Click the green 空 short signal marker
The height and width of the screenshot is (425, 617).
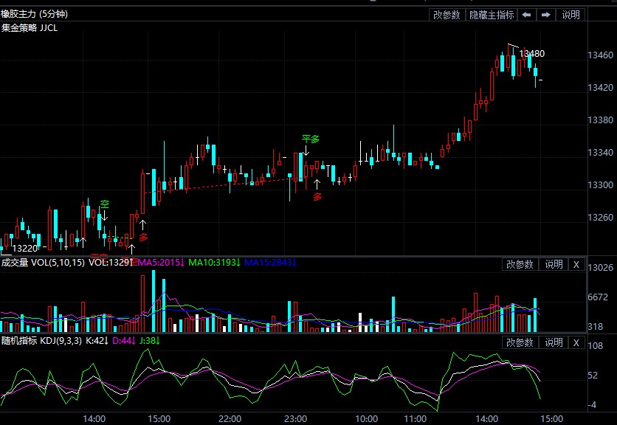105,204
